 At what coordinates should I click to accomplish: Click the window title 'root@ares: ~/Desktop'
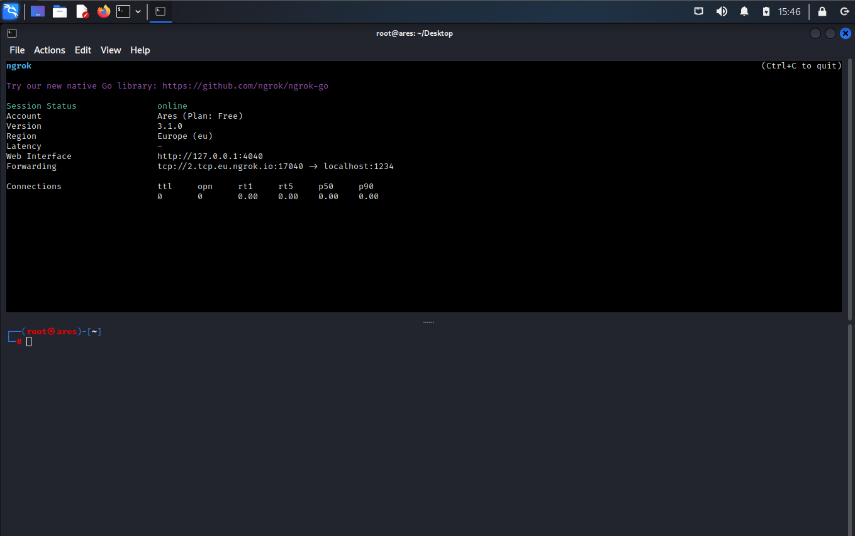415,33
